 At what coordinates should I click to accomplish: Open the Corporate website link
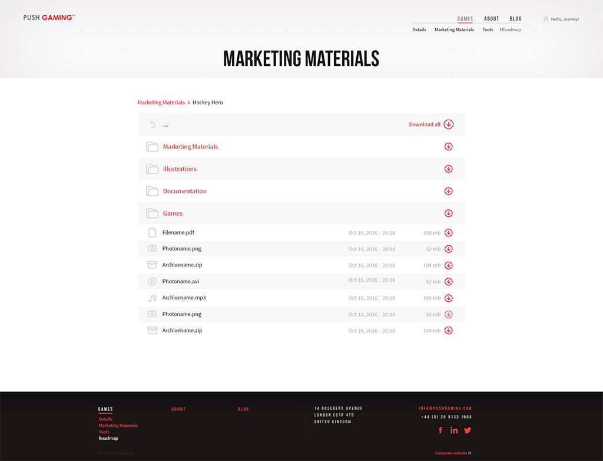click(x=452, y=453)
